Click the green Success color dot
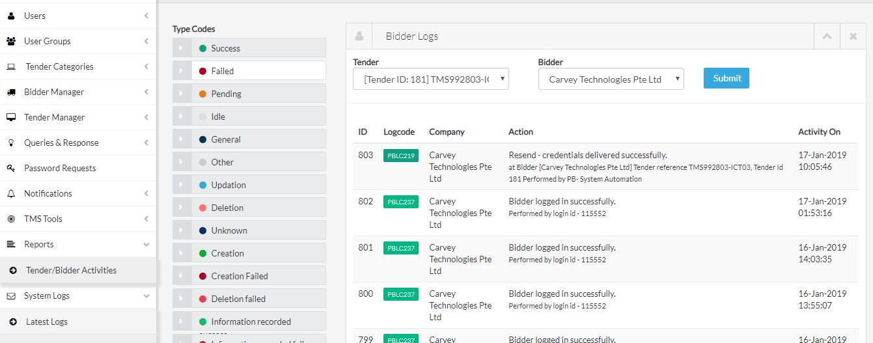 pos(202,48)
